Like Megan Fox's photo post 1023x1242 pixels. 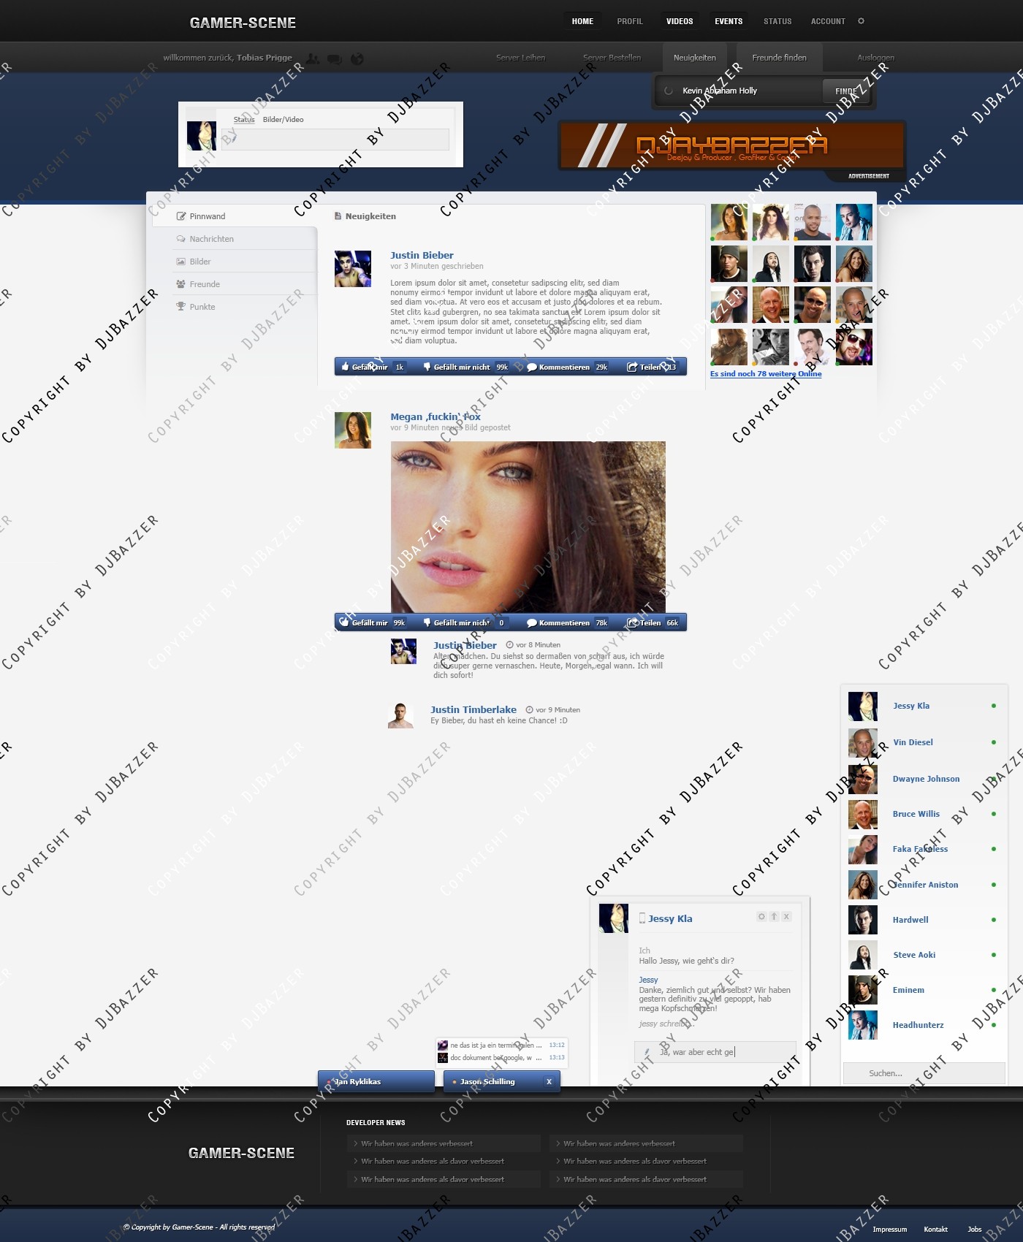(373, 622)
